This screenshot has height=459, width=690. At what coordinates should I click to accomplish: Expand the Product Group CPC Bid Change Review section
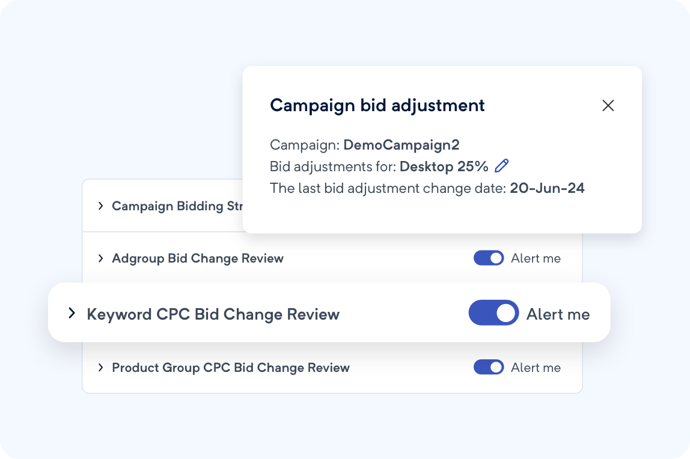[100, 367]
